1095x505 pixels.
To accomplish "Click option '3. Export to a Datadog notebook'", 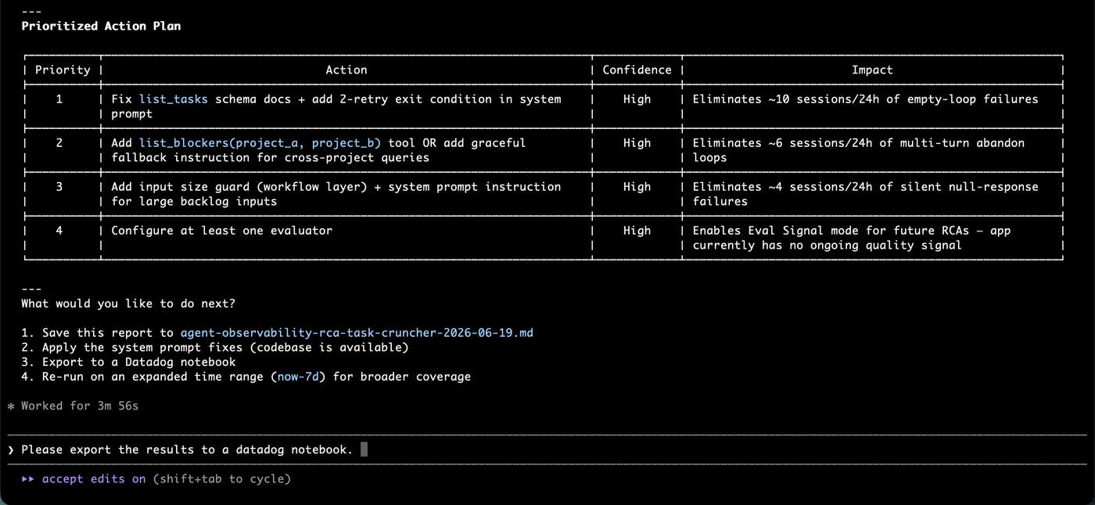I will 128,362.
